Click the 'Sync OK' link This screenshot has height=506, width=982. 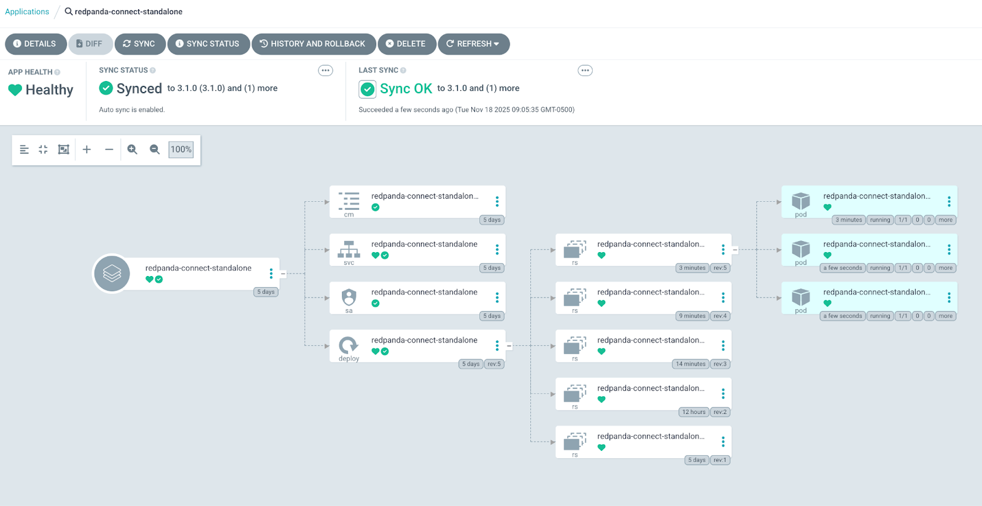pos(406,89)
